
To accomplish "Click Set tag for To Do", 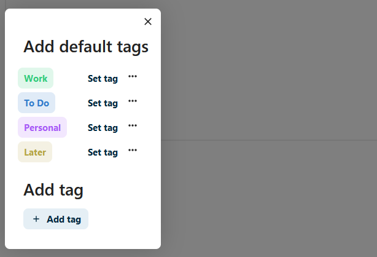I will (103, 103).
